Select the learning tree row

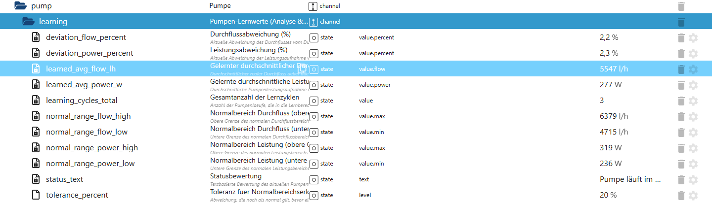[356, 22]
